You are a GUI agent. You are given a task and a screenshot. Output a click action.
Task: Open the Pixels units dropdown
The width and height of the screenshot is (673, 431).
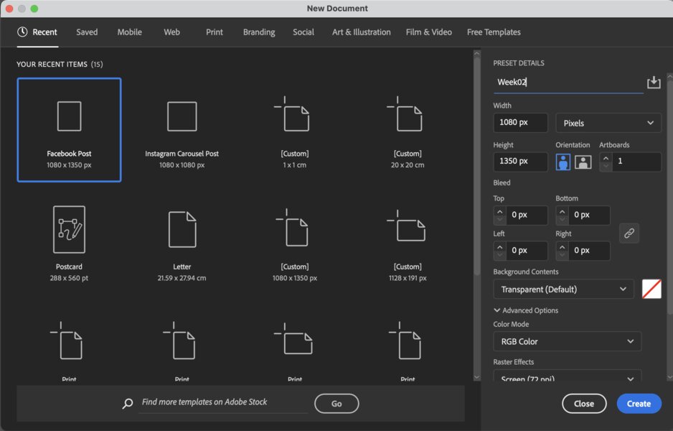point(608,123)
